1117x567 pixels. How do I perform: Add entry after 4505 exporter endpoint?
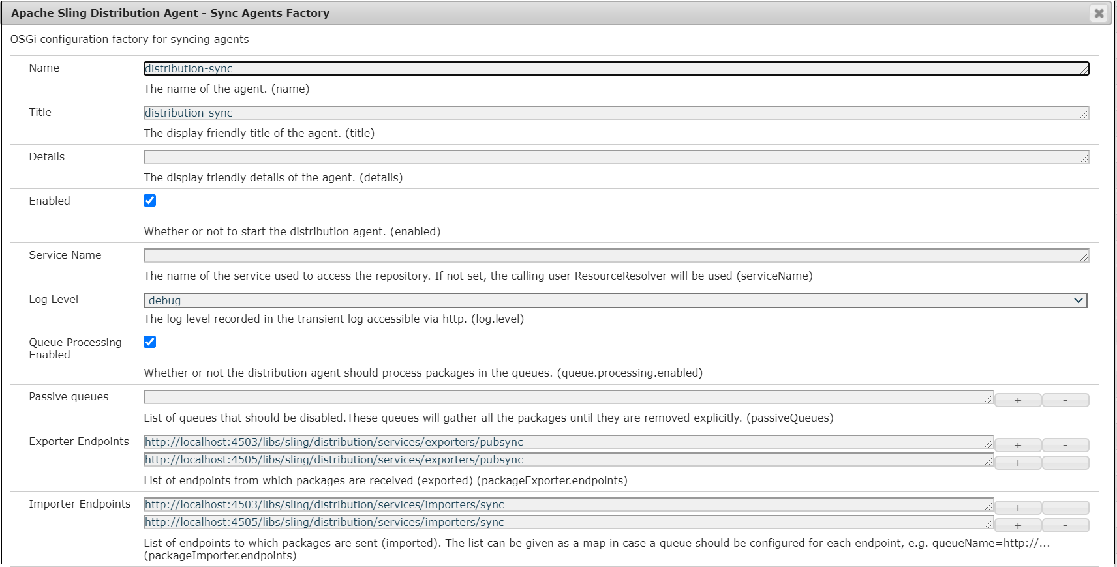[1018, 463]
